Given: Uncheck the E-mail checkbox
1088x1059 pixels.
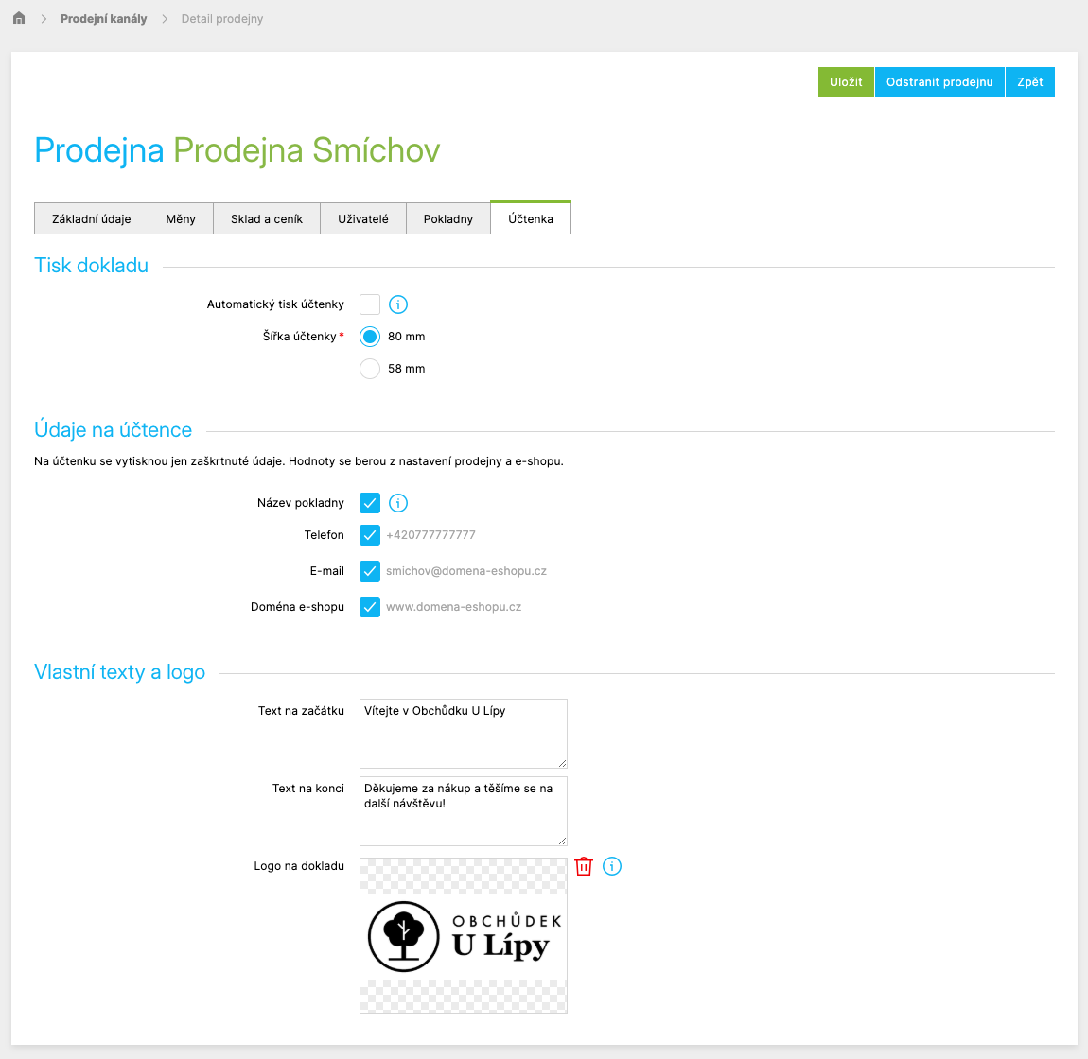Looking at the screenshot, I should pyautogui.click(x=370, y=571).
